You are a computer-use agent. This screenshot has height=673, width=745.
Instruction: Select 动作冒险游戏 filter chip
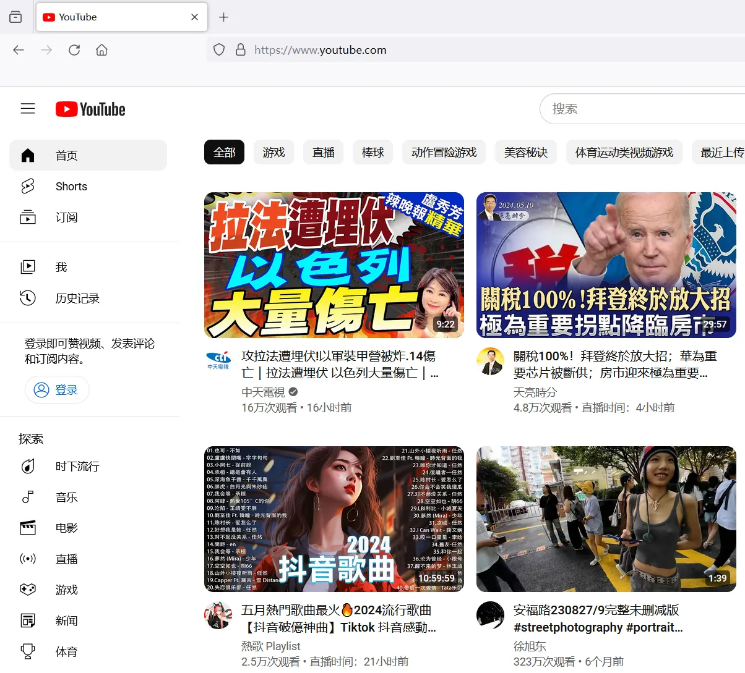click(444, 153)
